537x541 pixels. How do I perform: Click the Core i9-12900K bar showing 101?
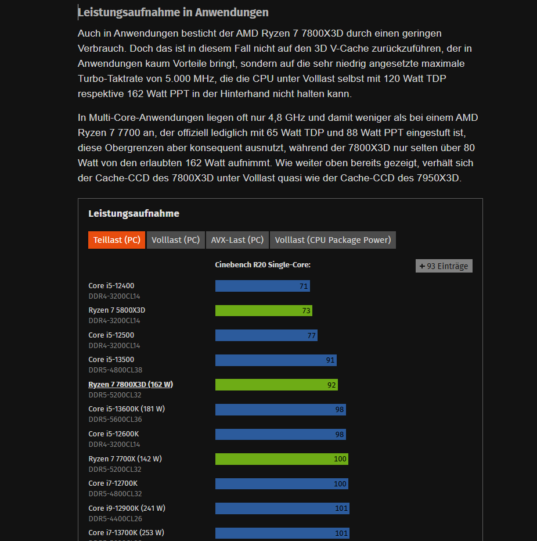[283, 508]
